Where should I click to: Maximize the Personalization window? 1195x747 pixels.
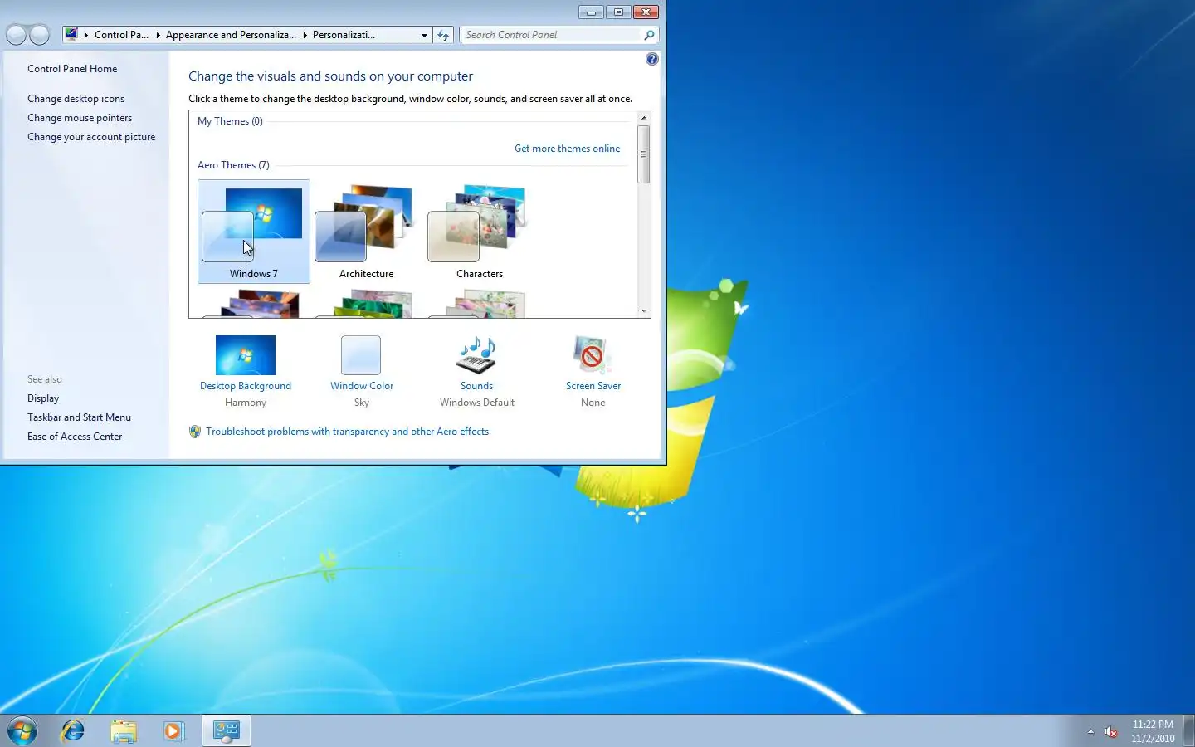(618, 12)
